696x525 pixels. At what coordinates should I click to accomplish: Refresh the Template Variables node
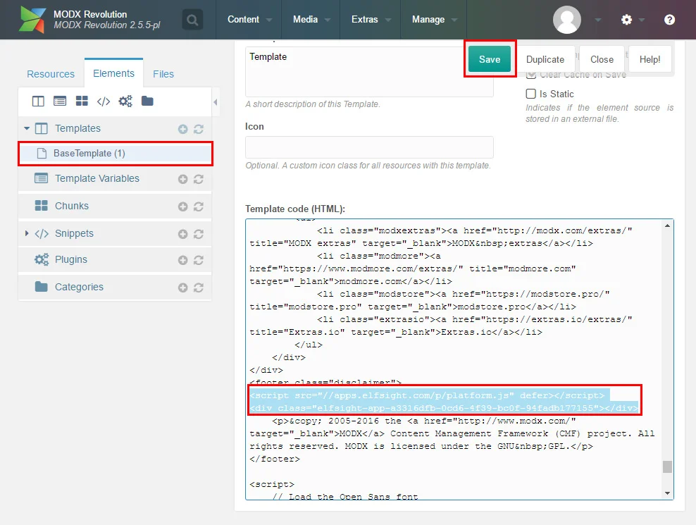(199, 179)
